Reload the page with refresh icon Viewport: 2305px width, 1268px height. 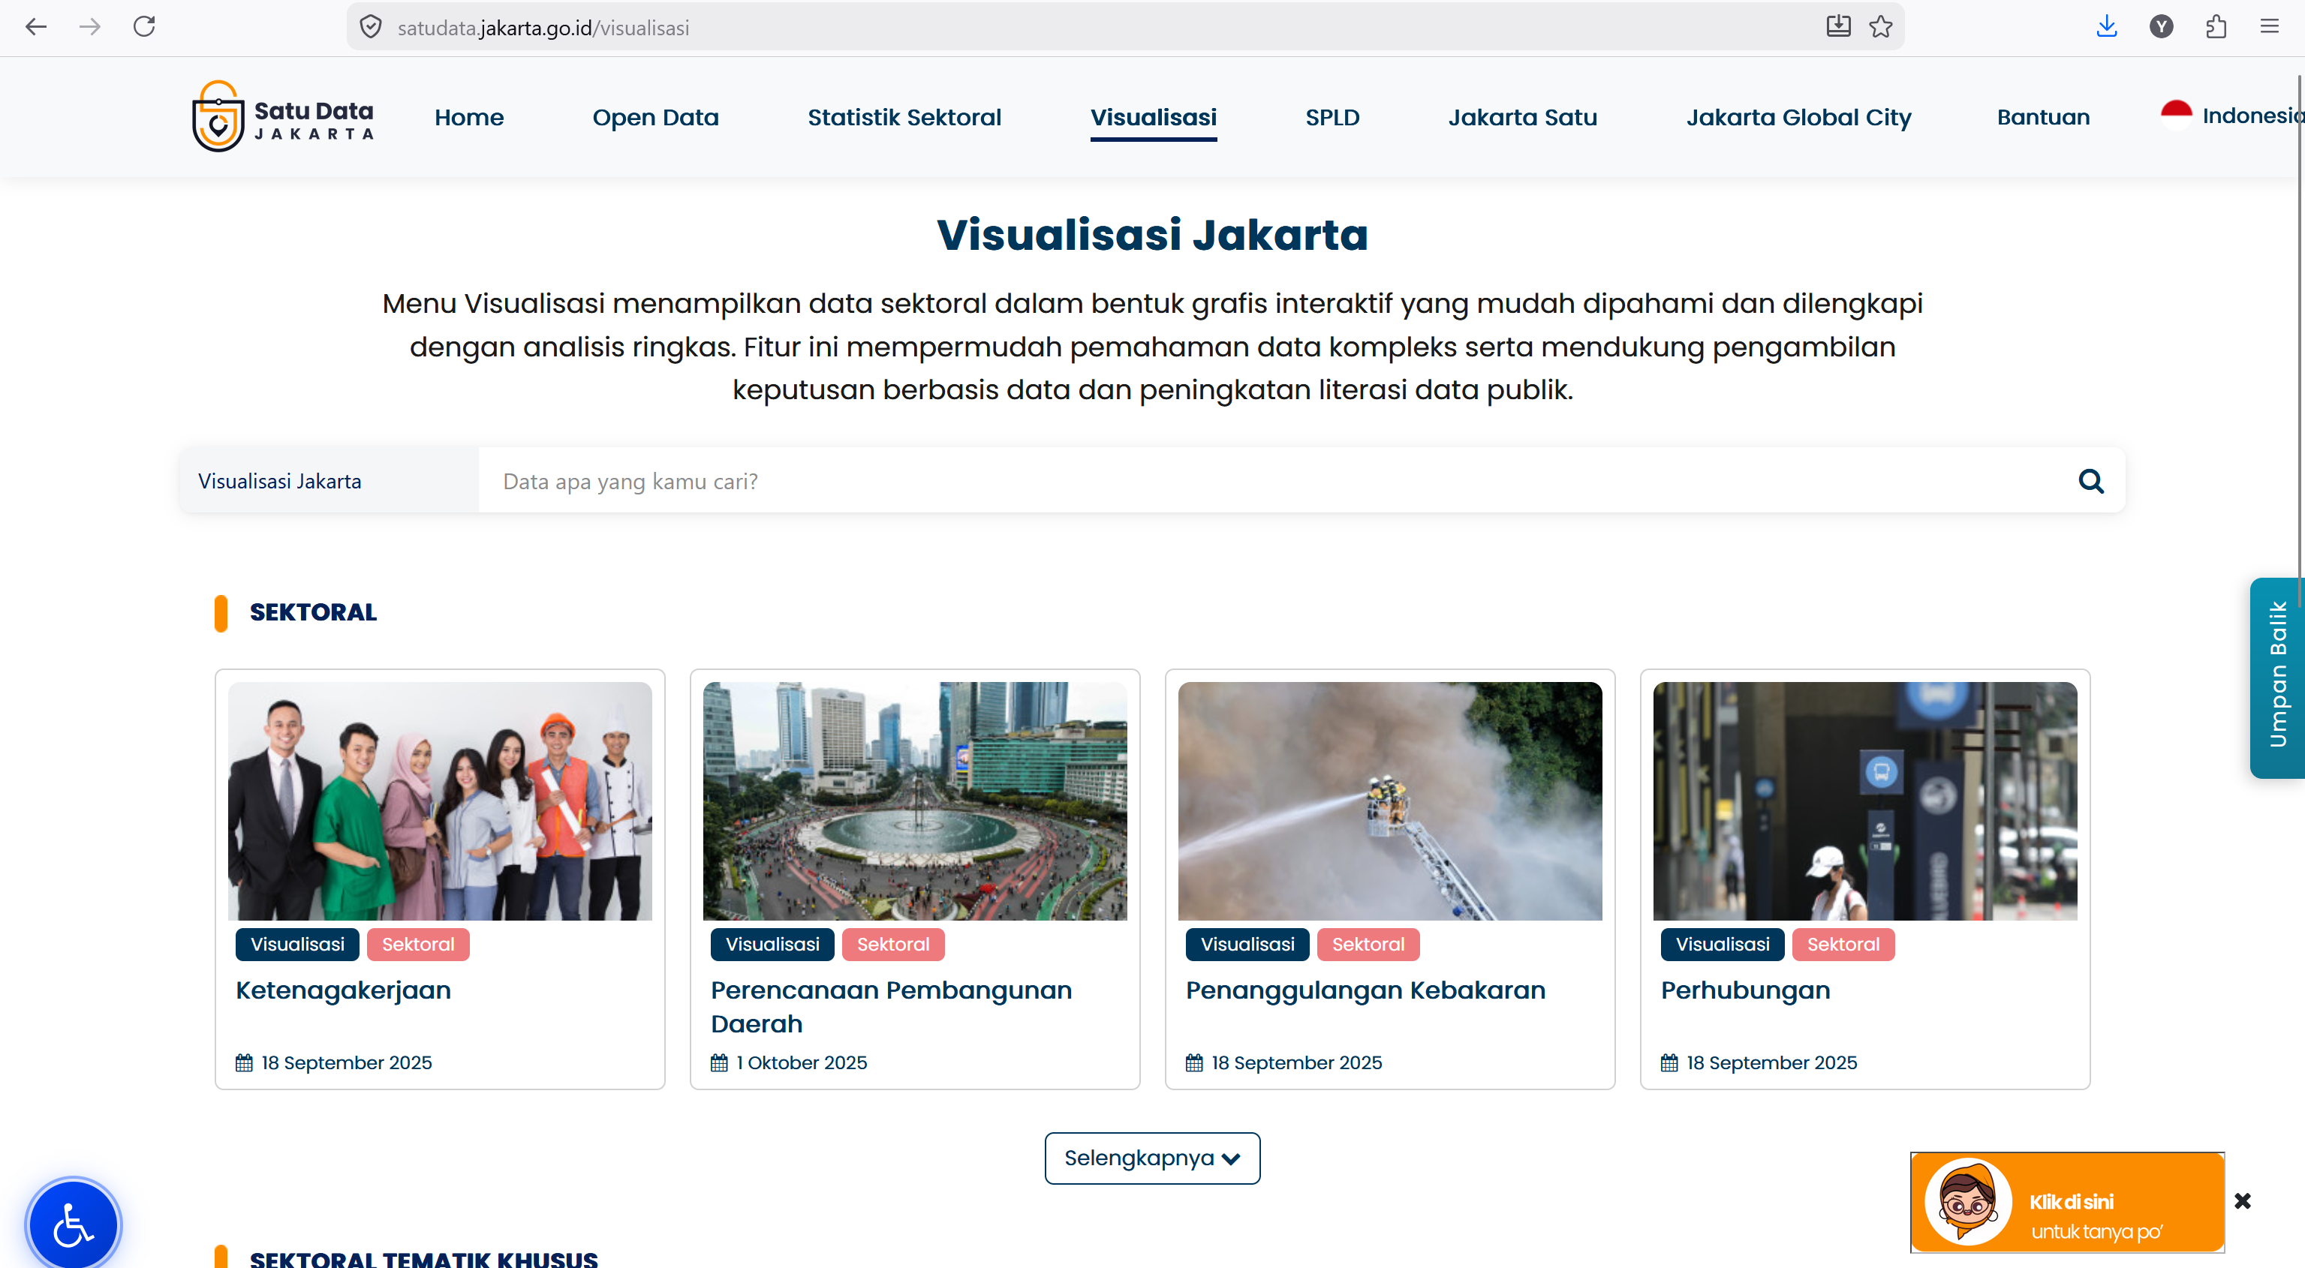(x=144, y=27)
